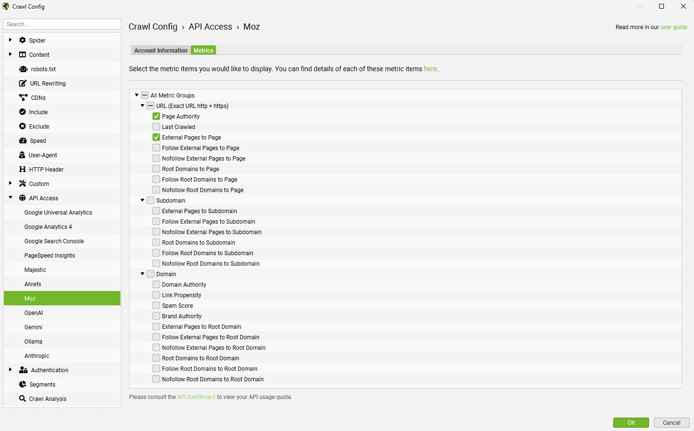Collapse the Domain metrics group
The height and width of the screenshot is (431, 694).
pyautogui.click(x=142, y=274)
